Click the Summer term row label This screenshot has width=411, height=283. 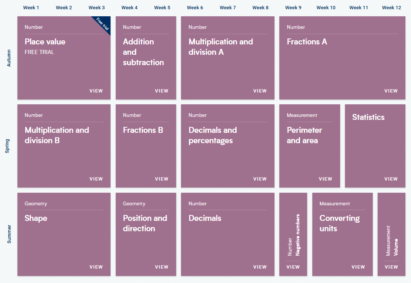click(9, 234)
